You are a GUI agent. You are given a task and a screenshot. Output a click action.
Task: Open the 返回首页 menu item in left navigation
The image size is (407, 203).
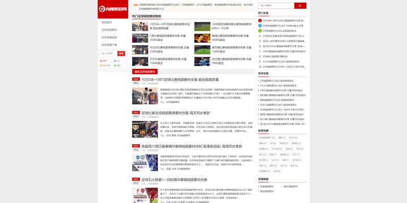(x=106, y=22)
